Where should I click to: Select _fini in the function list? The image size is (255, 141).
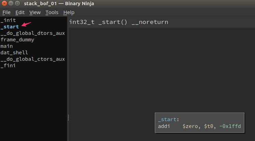tap(8, 66)
